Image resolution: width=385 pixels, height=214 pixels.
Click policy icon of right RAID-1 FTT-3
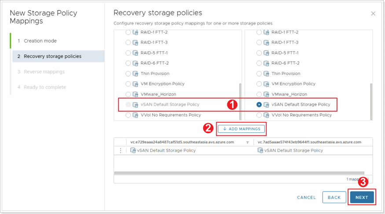click(266, 43)
